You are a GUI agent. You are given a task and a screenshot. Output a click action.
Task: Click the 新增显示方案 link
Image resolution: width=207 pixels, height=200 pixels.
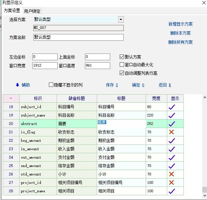click(180, 24)
